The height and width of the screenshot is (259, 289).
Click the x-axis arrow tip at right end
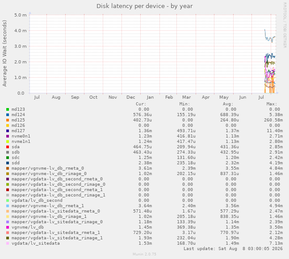point(277,93)
